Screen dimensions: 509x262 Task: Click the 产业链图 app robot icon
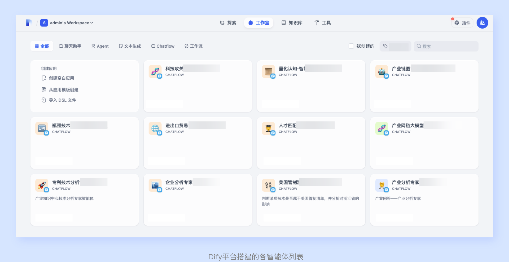[382, 71]
